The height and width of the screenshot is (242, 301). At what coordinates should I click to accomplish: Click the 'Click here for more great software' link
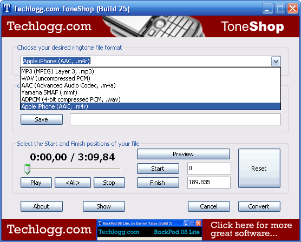click(x=251, y=229)
